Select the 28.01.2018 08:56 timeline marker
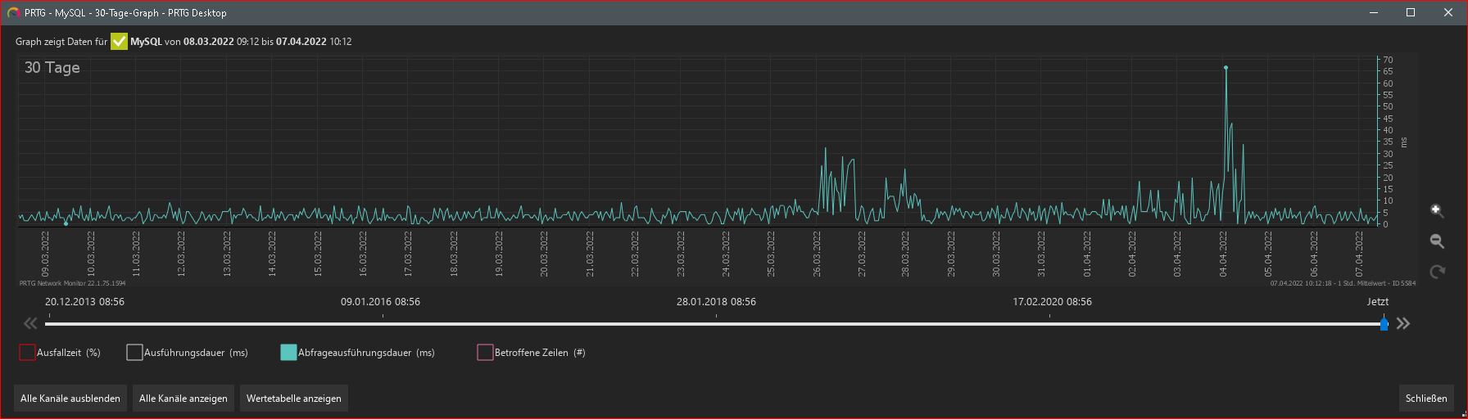 [x=716, y=302]
